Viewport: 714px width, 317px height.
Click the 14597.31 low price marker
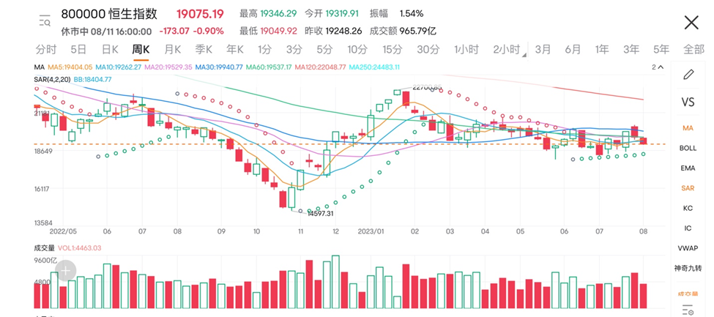(321, 213)
